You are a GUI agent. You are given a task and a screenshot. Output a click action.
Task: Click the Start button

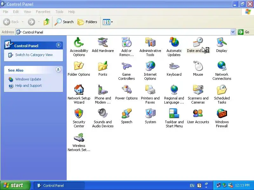[15, 185]
